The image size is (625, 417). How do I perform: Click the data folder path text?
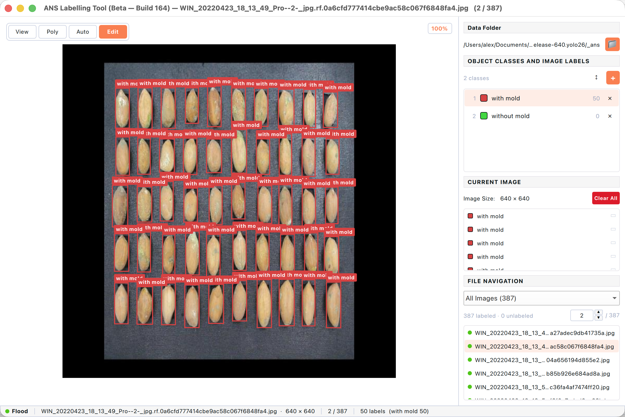click(532, 45)
